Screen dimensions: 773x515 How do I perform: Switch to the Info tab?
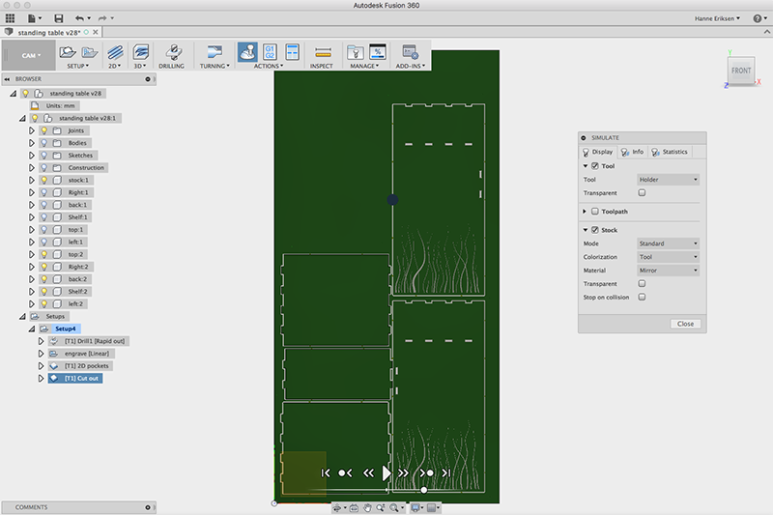click(632, 152)
